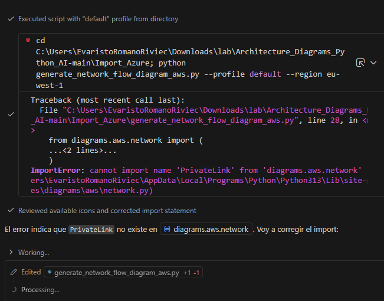Click the PrivateLink inline code in the message

pyautogui.click(x=91, y=230)
